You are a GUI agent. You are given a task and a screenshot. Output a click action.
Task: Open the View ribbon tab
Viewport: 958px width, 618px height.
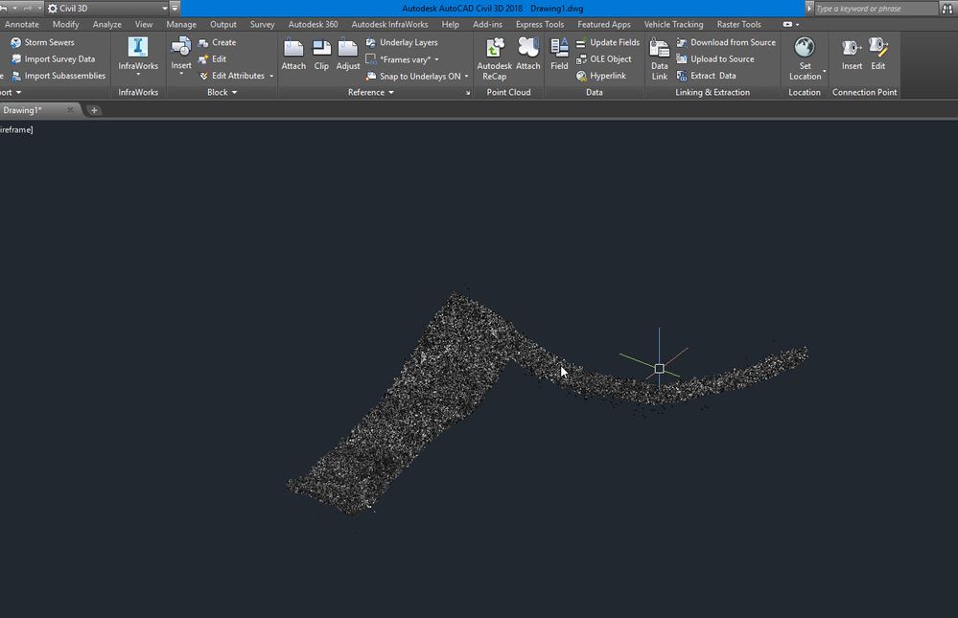(x=144, y=24)
